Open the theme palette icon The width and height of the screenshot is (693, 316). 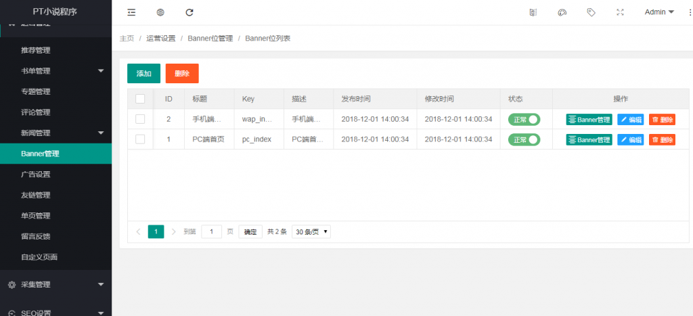(x=562, y=12)
